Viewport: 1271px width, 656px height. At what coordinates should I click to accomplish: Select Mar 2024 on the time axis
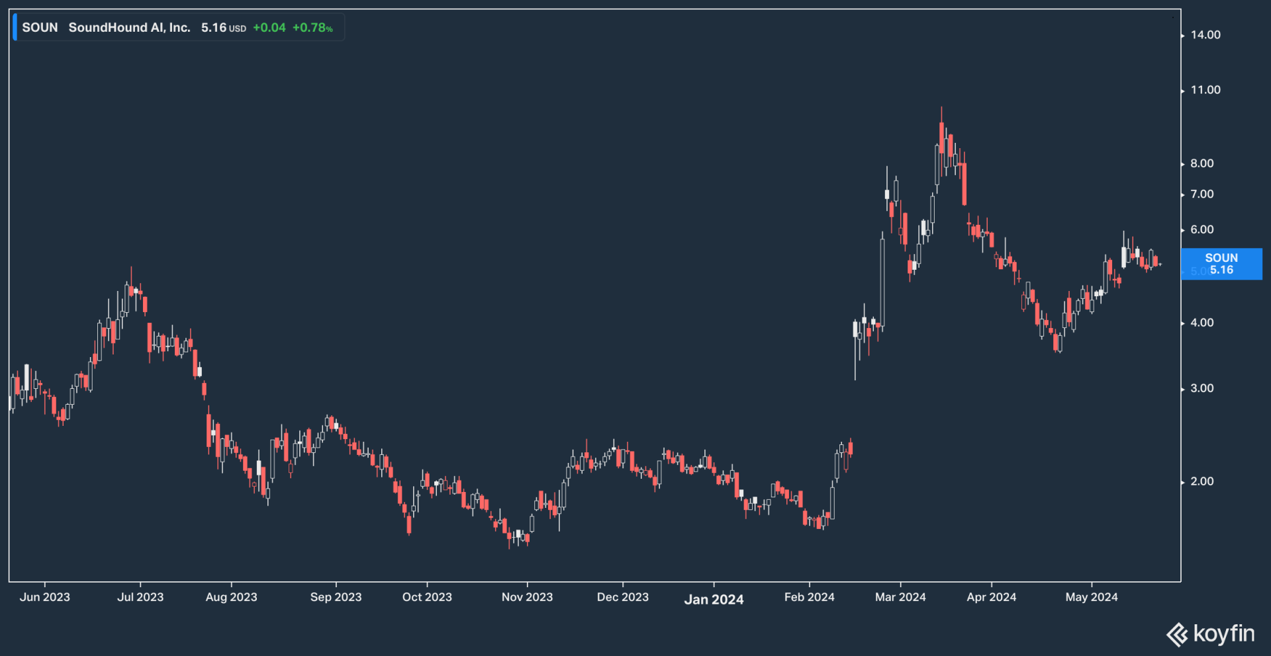pos(900,597)
